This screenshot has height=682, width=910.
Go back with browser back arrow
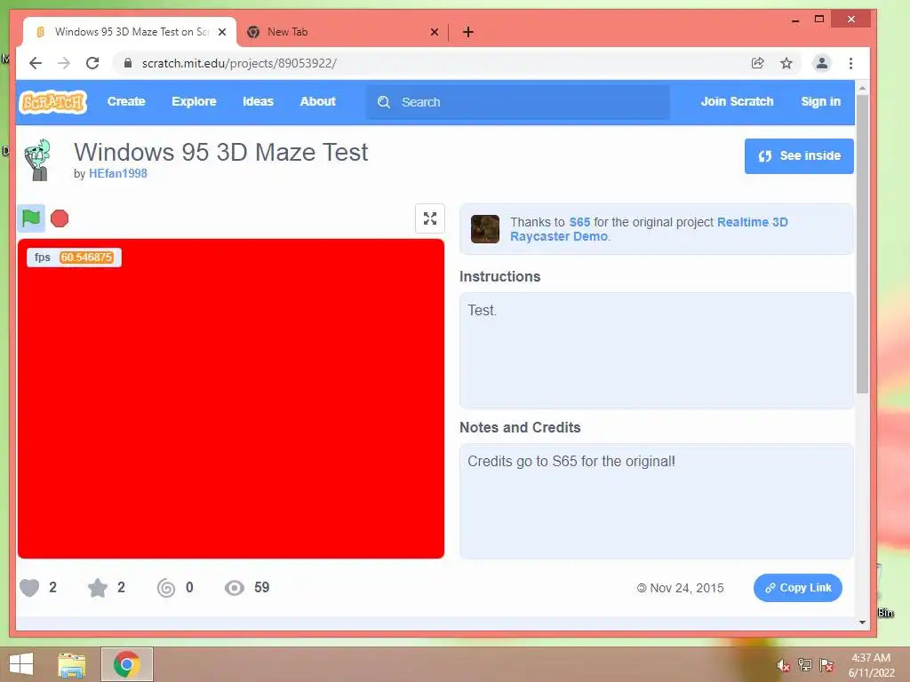(x=36, y=63)
